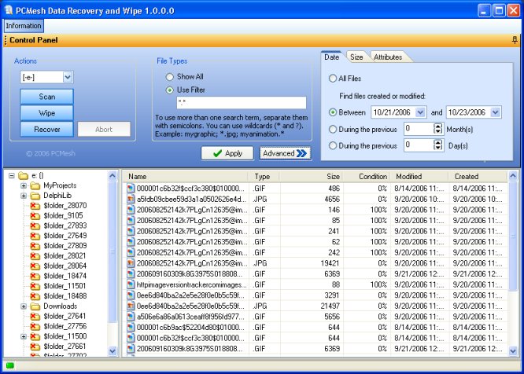Click file list scroll down arrow

(x=513, y=351)
